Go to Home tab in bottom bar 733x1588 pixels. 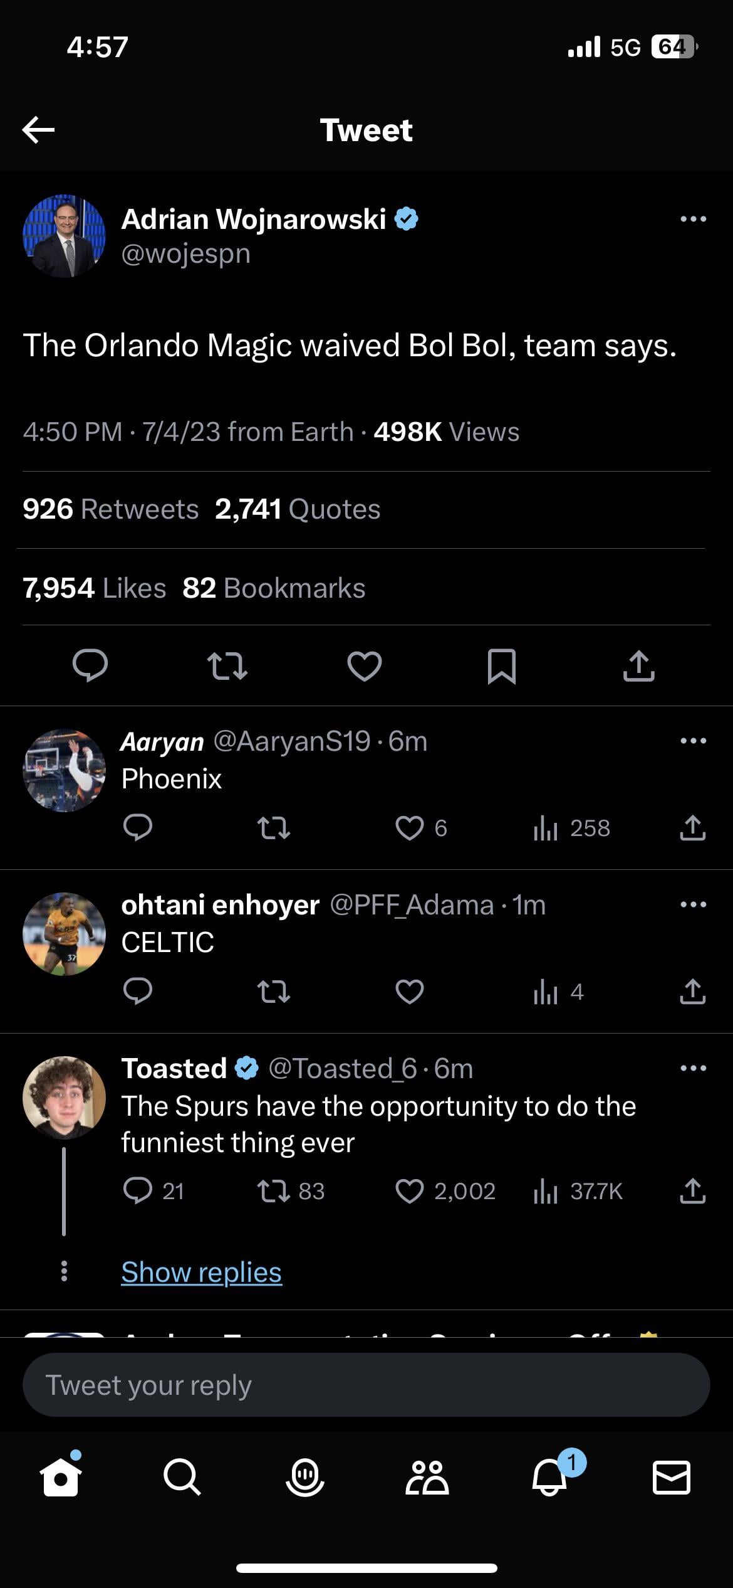[x=60, y=1478]
